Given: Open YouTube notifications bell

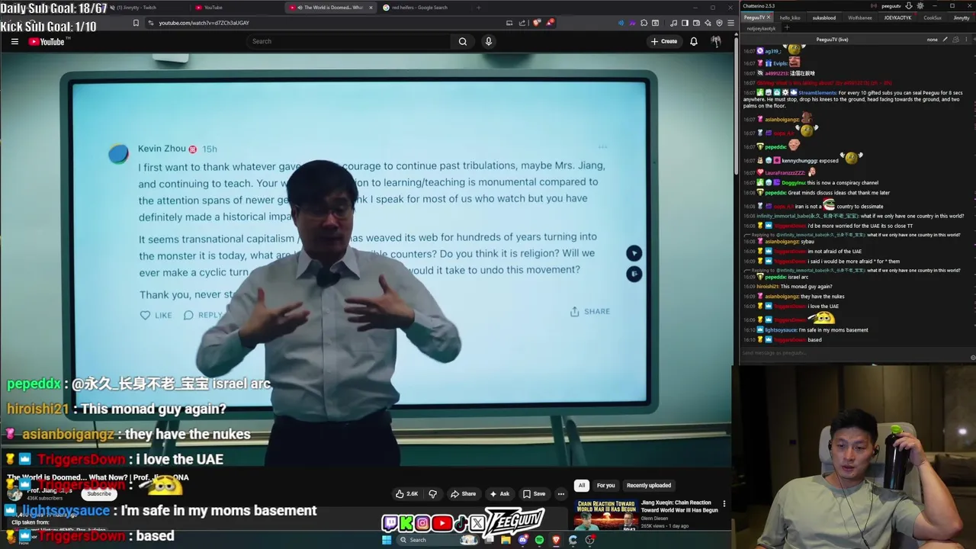Looking at the screenshot, I should (x=694, y=41).
